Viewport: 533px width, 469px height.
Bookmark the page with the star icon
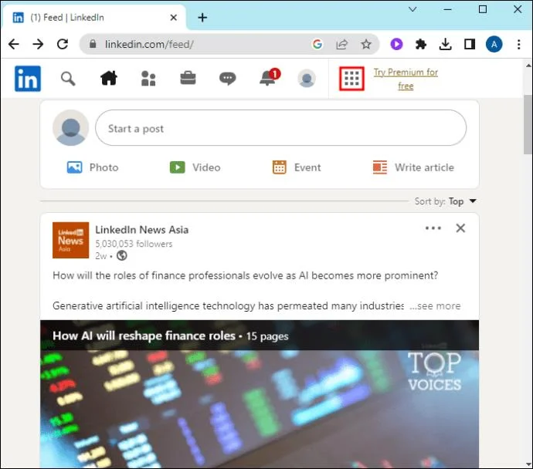366,44
